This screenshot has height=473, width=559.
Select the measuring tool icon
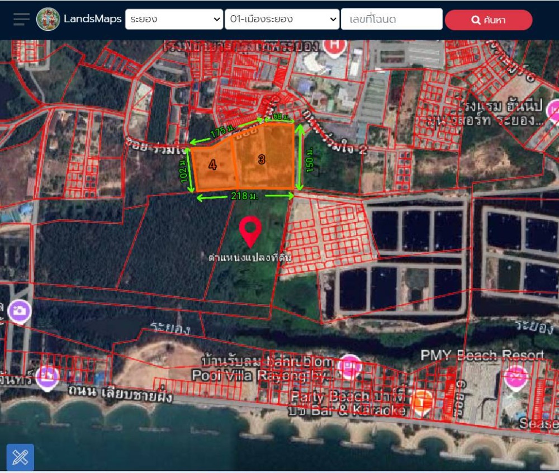pyautogui.click(x=20, y=457)
